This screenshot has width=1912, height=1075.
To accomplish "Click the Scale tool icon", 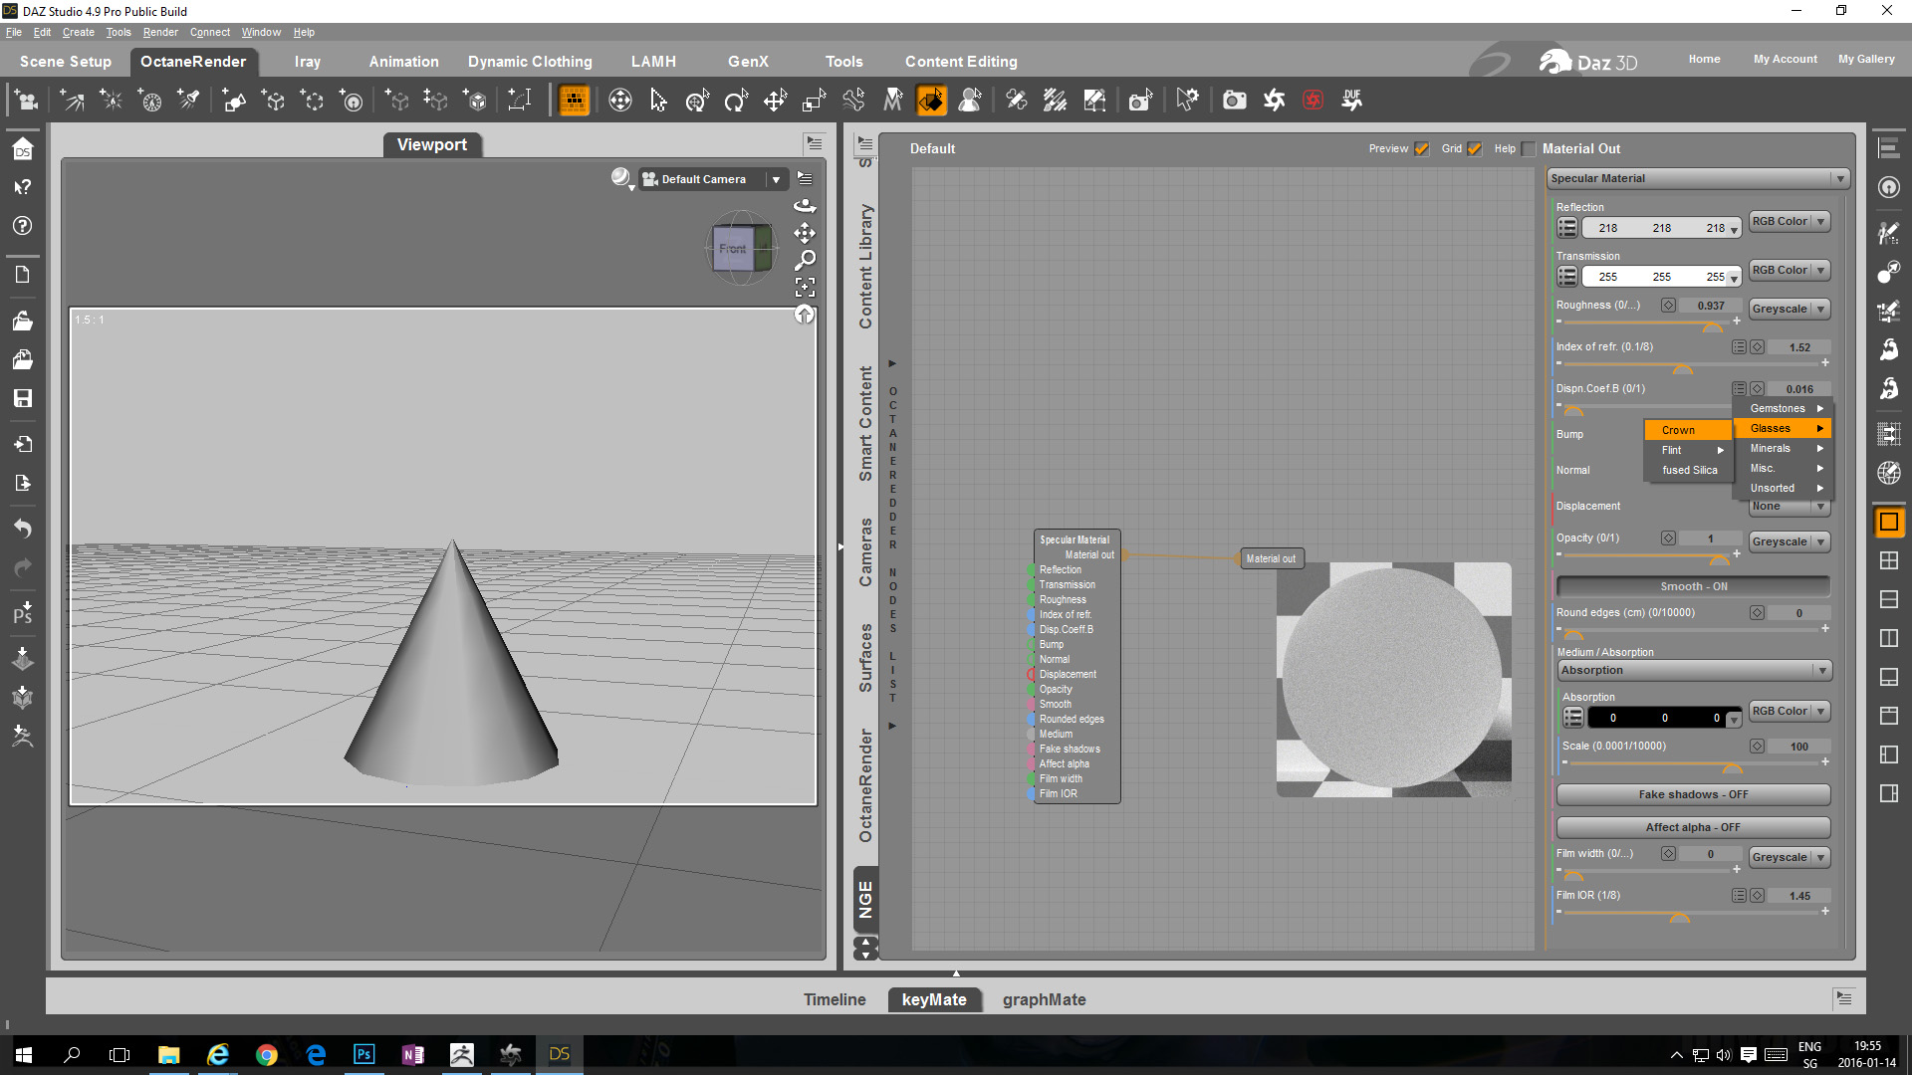I will (x=814, y=100).
